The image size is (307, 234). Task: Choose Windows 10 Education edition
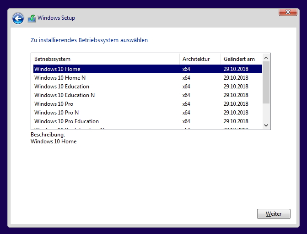pos(148,87)
